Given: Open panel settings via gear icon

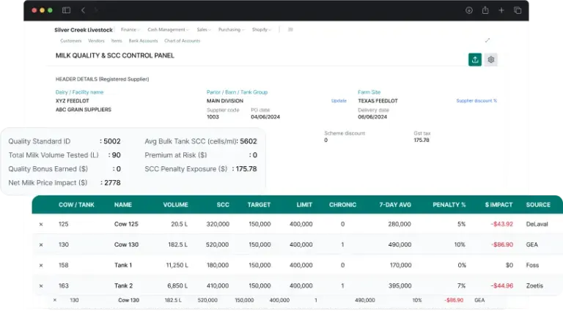Looking at the screenshot, I should click(491, 59).
